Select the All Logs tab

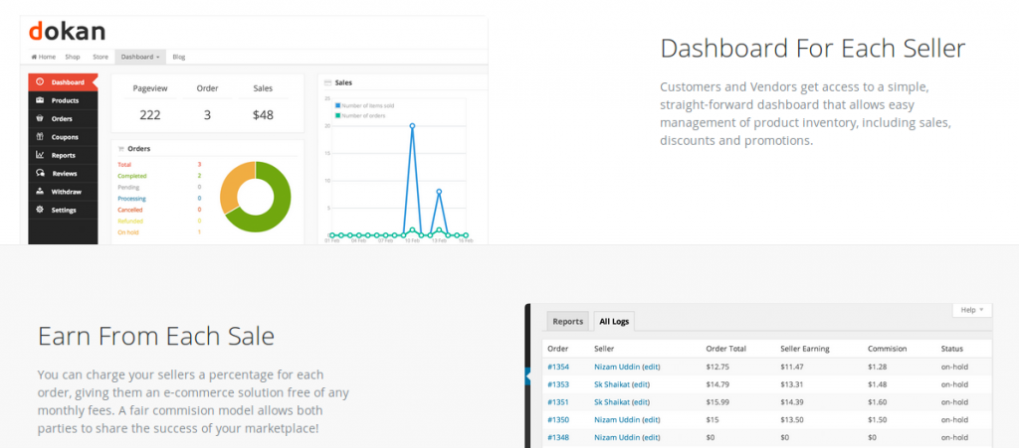pyautogui.click(x=613, y=321)
